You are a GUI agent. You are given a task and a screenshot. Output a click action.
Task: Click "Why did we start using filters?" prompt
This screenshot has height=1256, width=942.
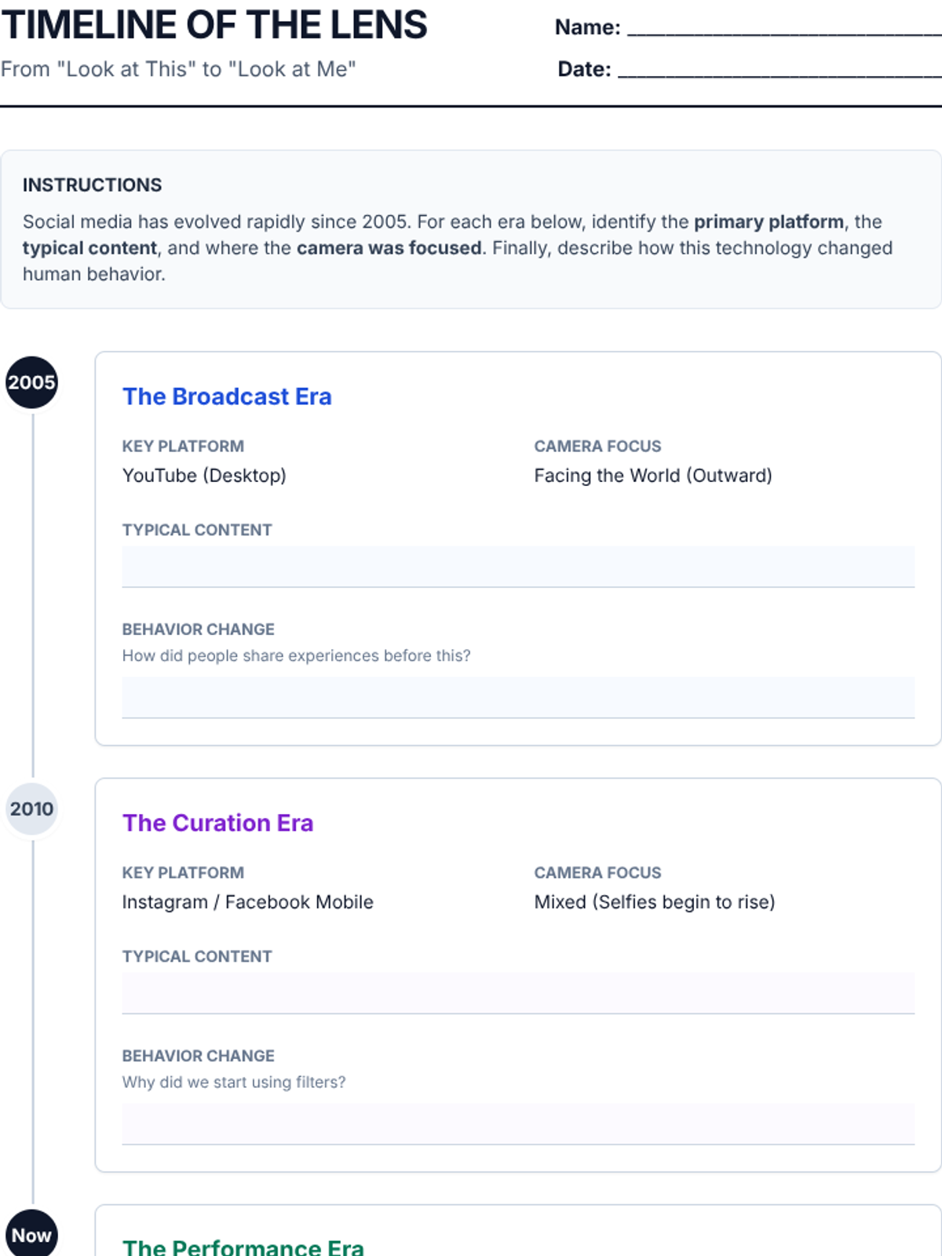coord(234,1082)
